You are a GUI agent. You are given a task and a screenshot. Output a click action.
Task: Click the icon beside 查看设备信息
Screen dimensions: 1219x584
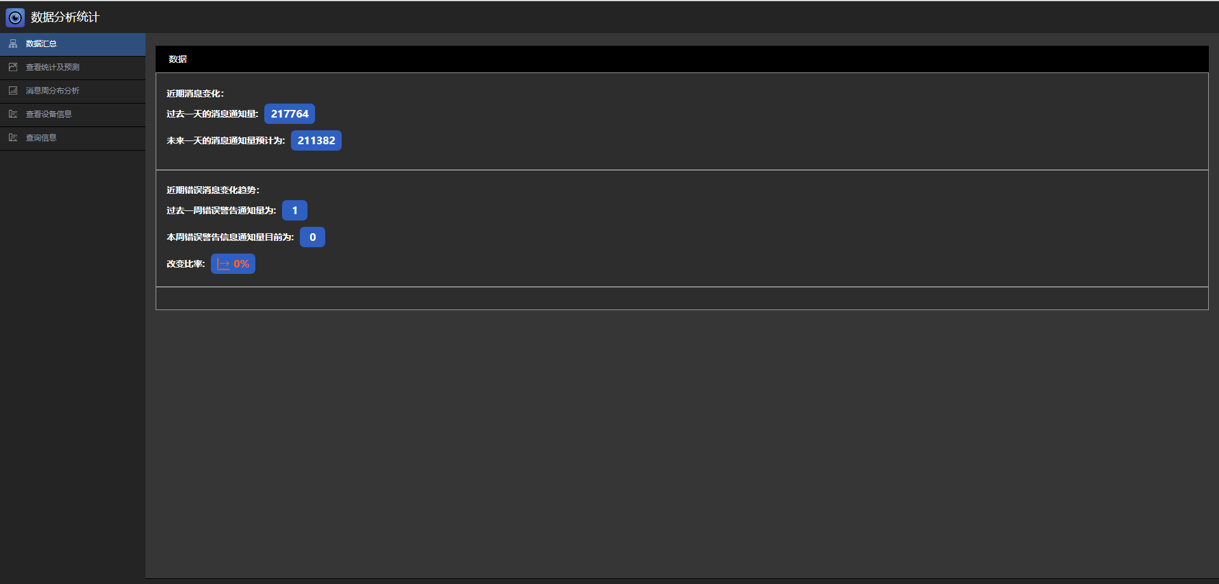tap(13, 114)
